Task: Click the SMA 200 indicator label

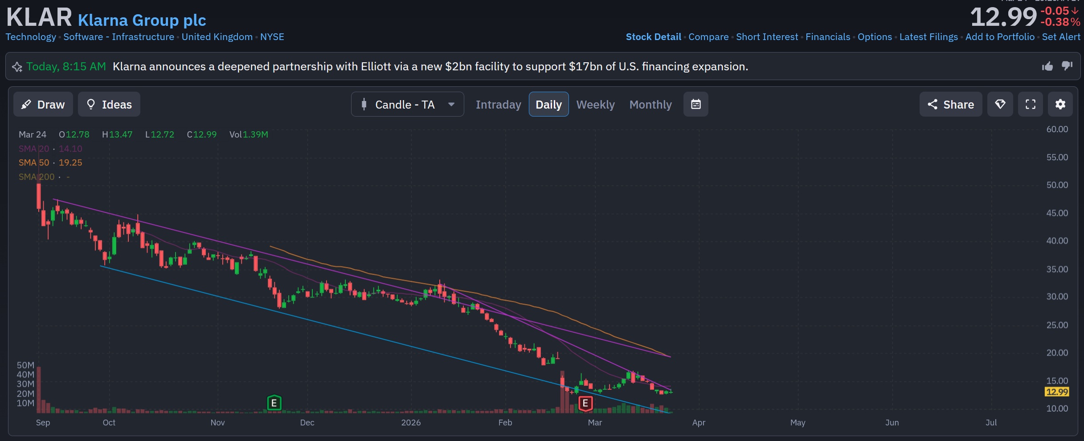Action: click(x=37, y=177)
